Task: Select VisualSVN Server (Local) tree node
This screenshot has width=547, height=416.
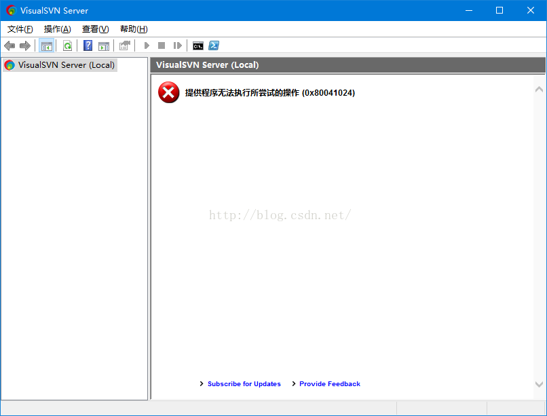Action: point(60,65)
